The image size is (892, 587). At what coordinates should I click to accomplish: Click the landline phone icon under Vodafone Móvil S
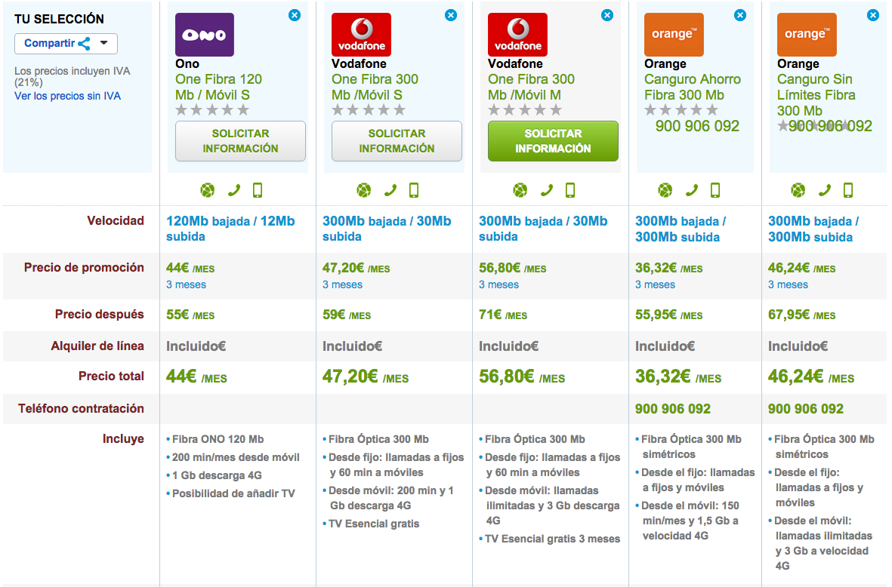click(x=390, y=190)
